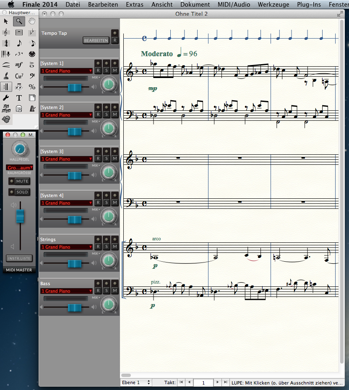Select the Time Signature tool
The width and height of the screenshot is (349, 390).
(6, 43)
